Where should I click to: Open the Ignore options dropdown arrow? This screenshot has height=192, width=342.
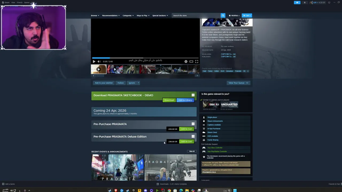(x=138, y=83)
